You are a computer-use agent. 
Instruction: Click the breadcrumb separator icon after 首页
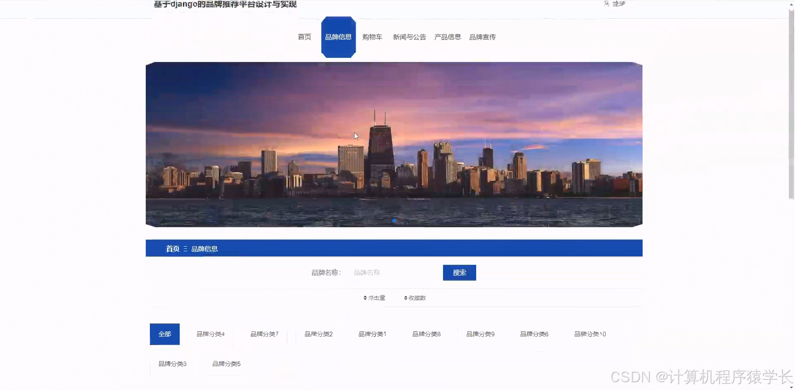185,248
